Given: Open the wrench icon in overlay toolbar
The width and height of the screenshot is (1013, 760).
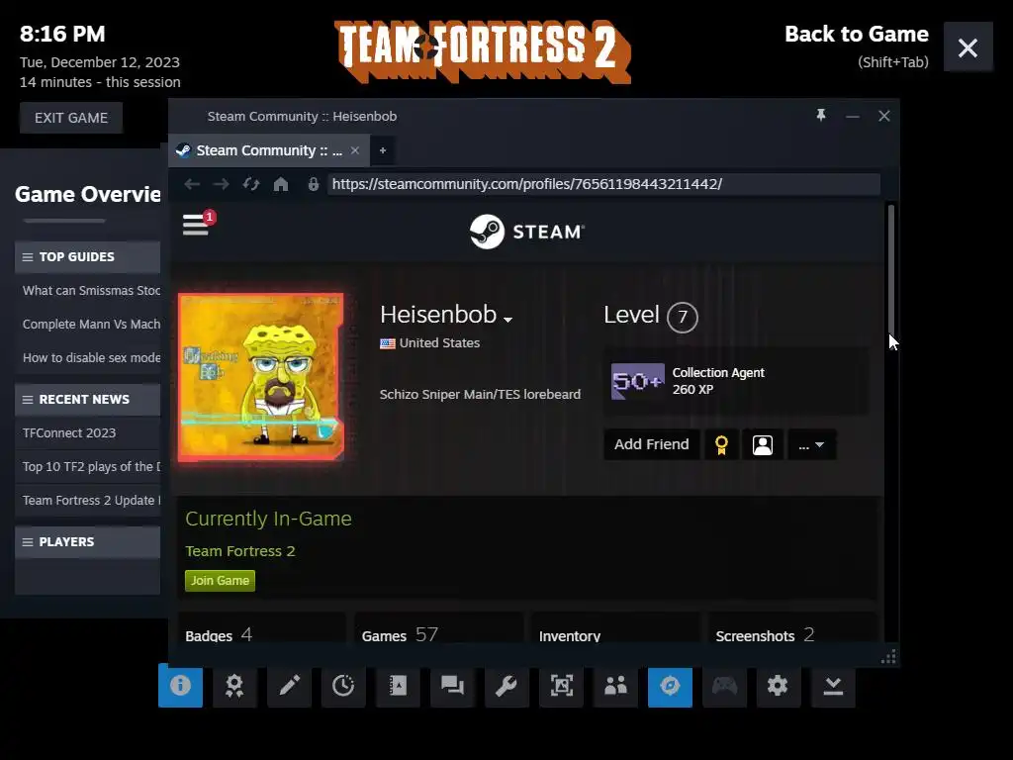Looking at the screenshot, I should [x=506, y=686].
